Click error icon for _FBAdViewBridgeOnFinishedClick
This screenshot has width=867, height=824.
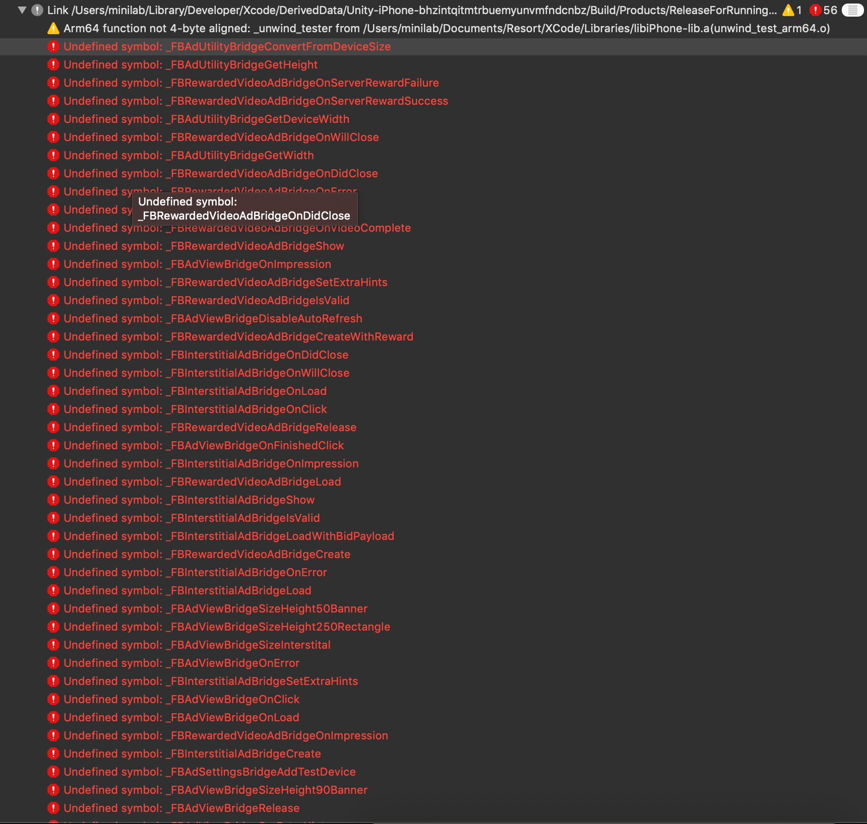53,445
